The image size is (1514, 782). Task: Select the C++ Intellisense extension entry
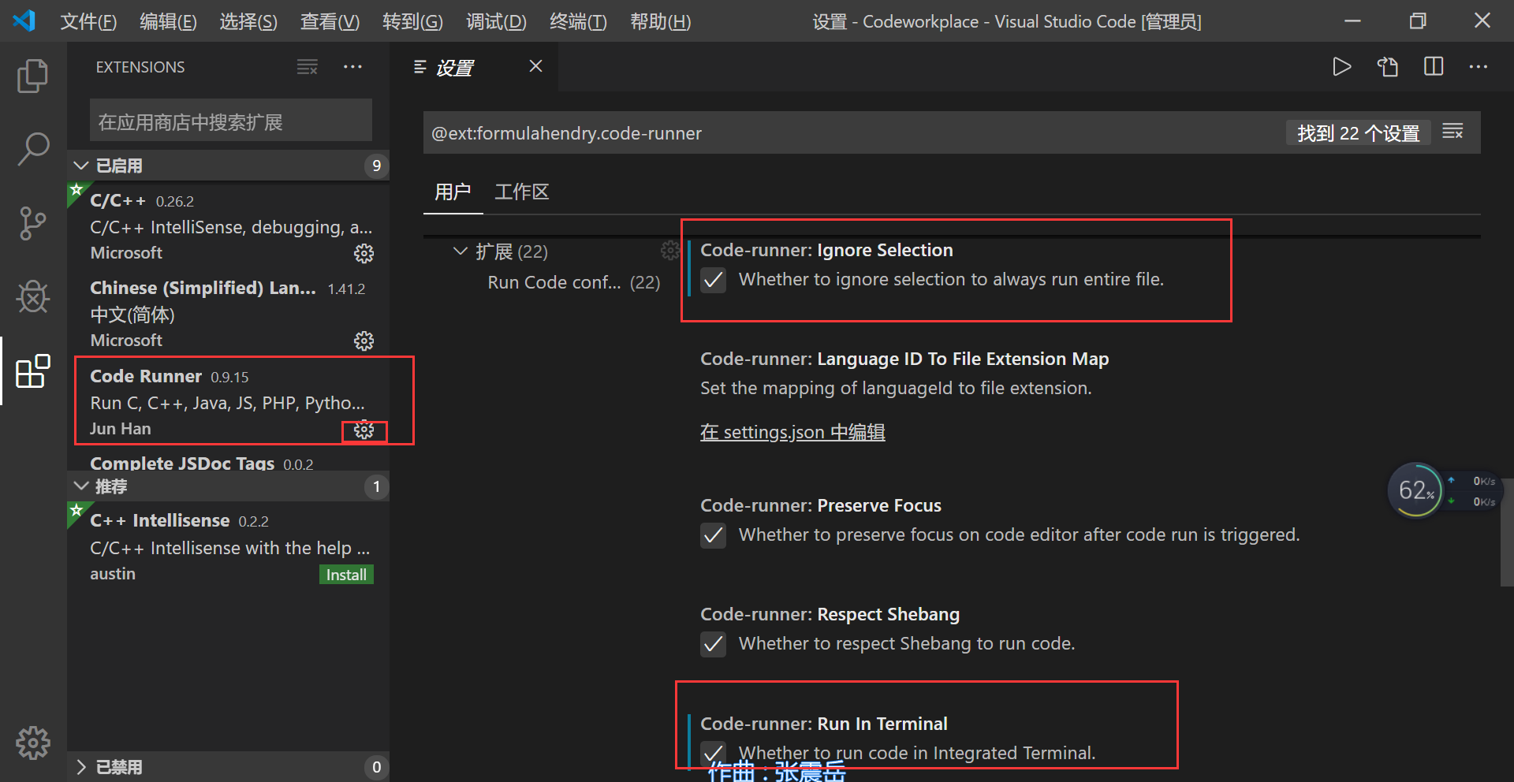pos(229,546)
